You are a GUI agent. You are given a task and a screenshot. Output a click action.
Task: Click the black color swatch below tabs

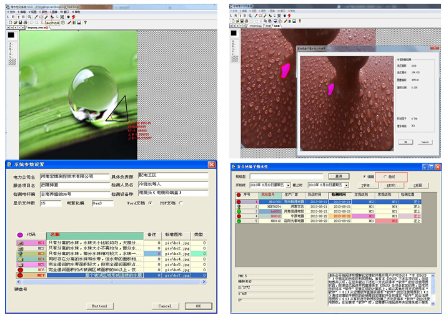point(11,34)
